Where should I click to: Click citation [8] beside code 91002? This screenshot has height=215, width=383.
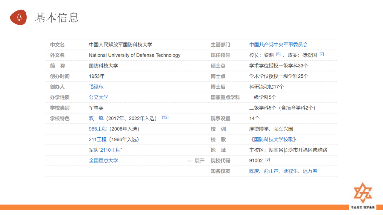click(268, 159)
